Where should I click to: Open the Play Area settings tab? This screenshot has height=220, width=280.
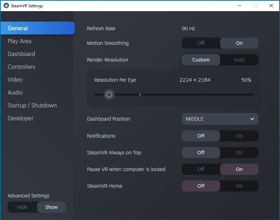click(x=20, y=41)
